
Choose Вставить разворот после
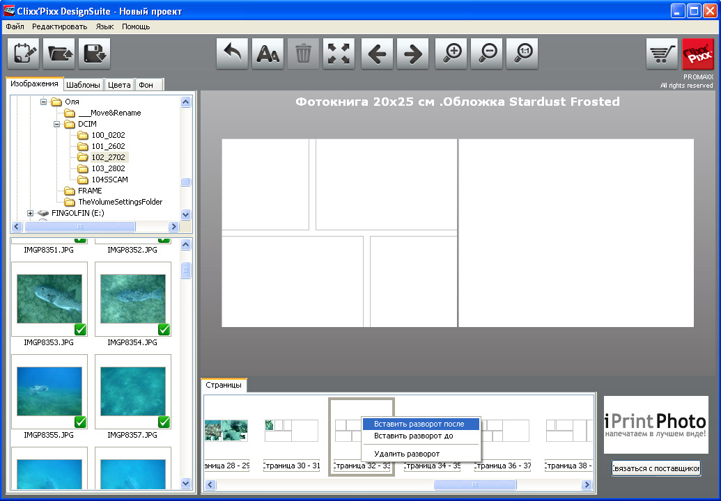tap(421, 424)
